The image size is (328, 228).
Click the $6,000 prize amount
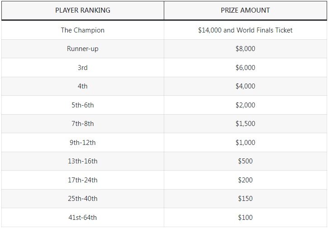(x=245, y=67)
